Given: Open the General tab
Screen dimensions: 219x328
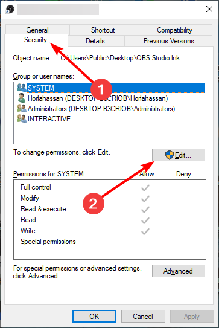Looking at the screenshot, I should 37,30.
